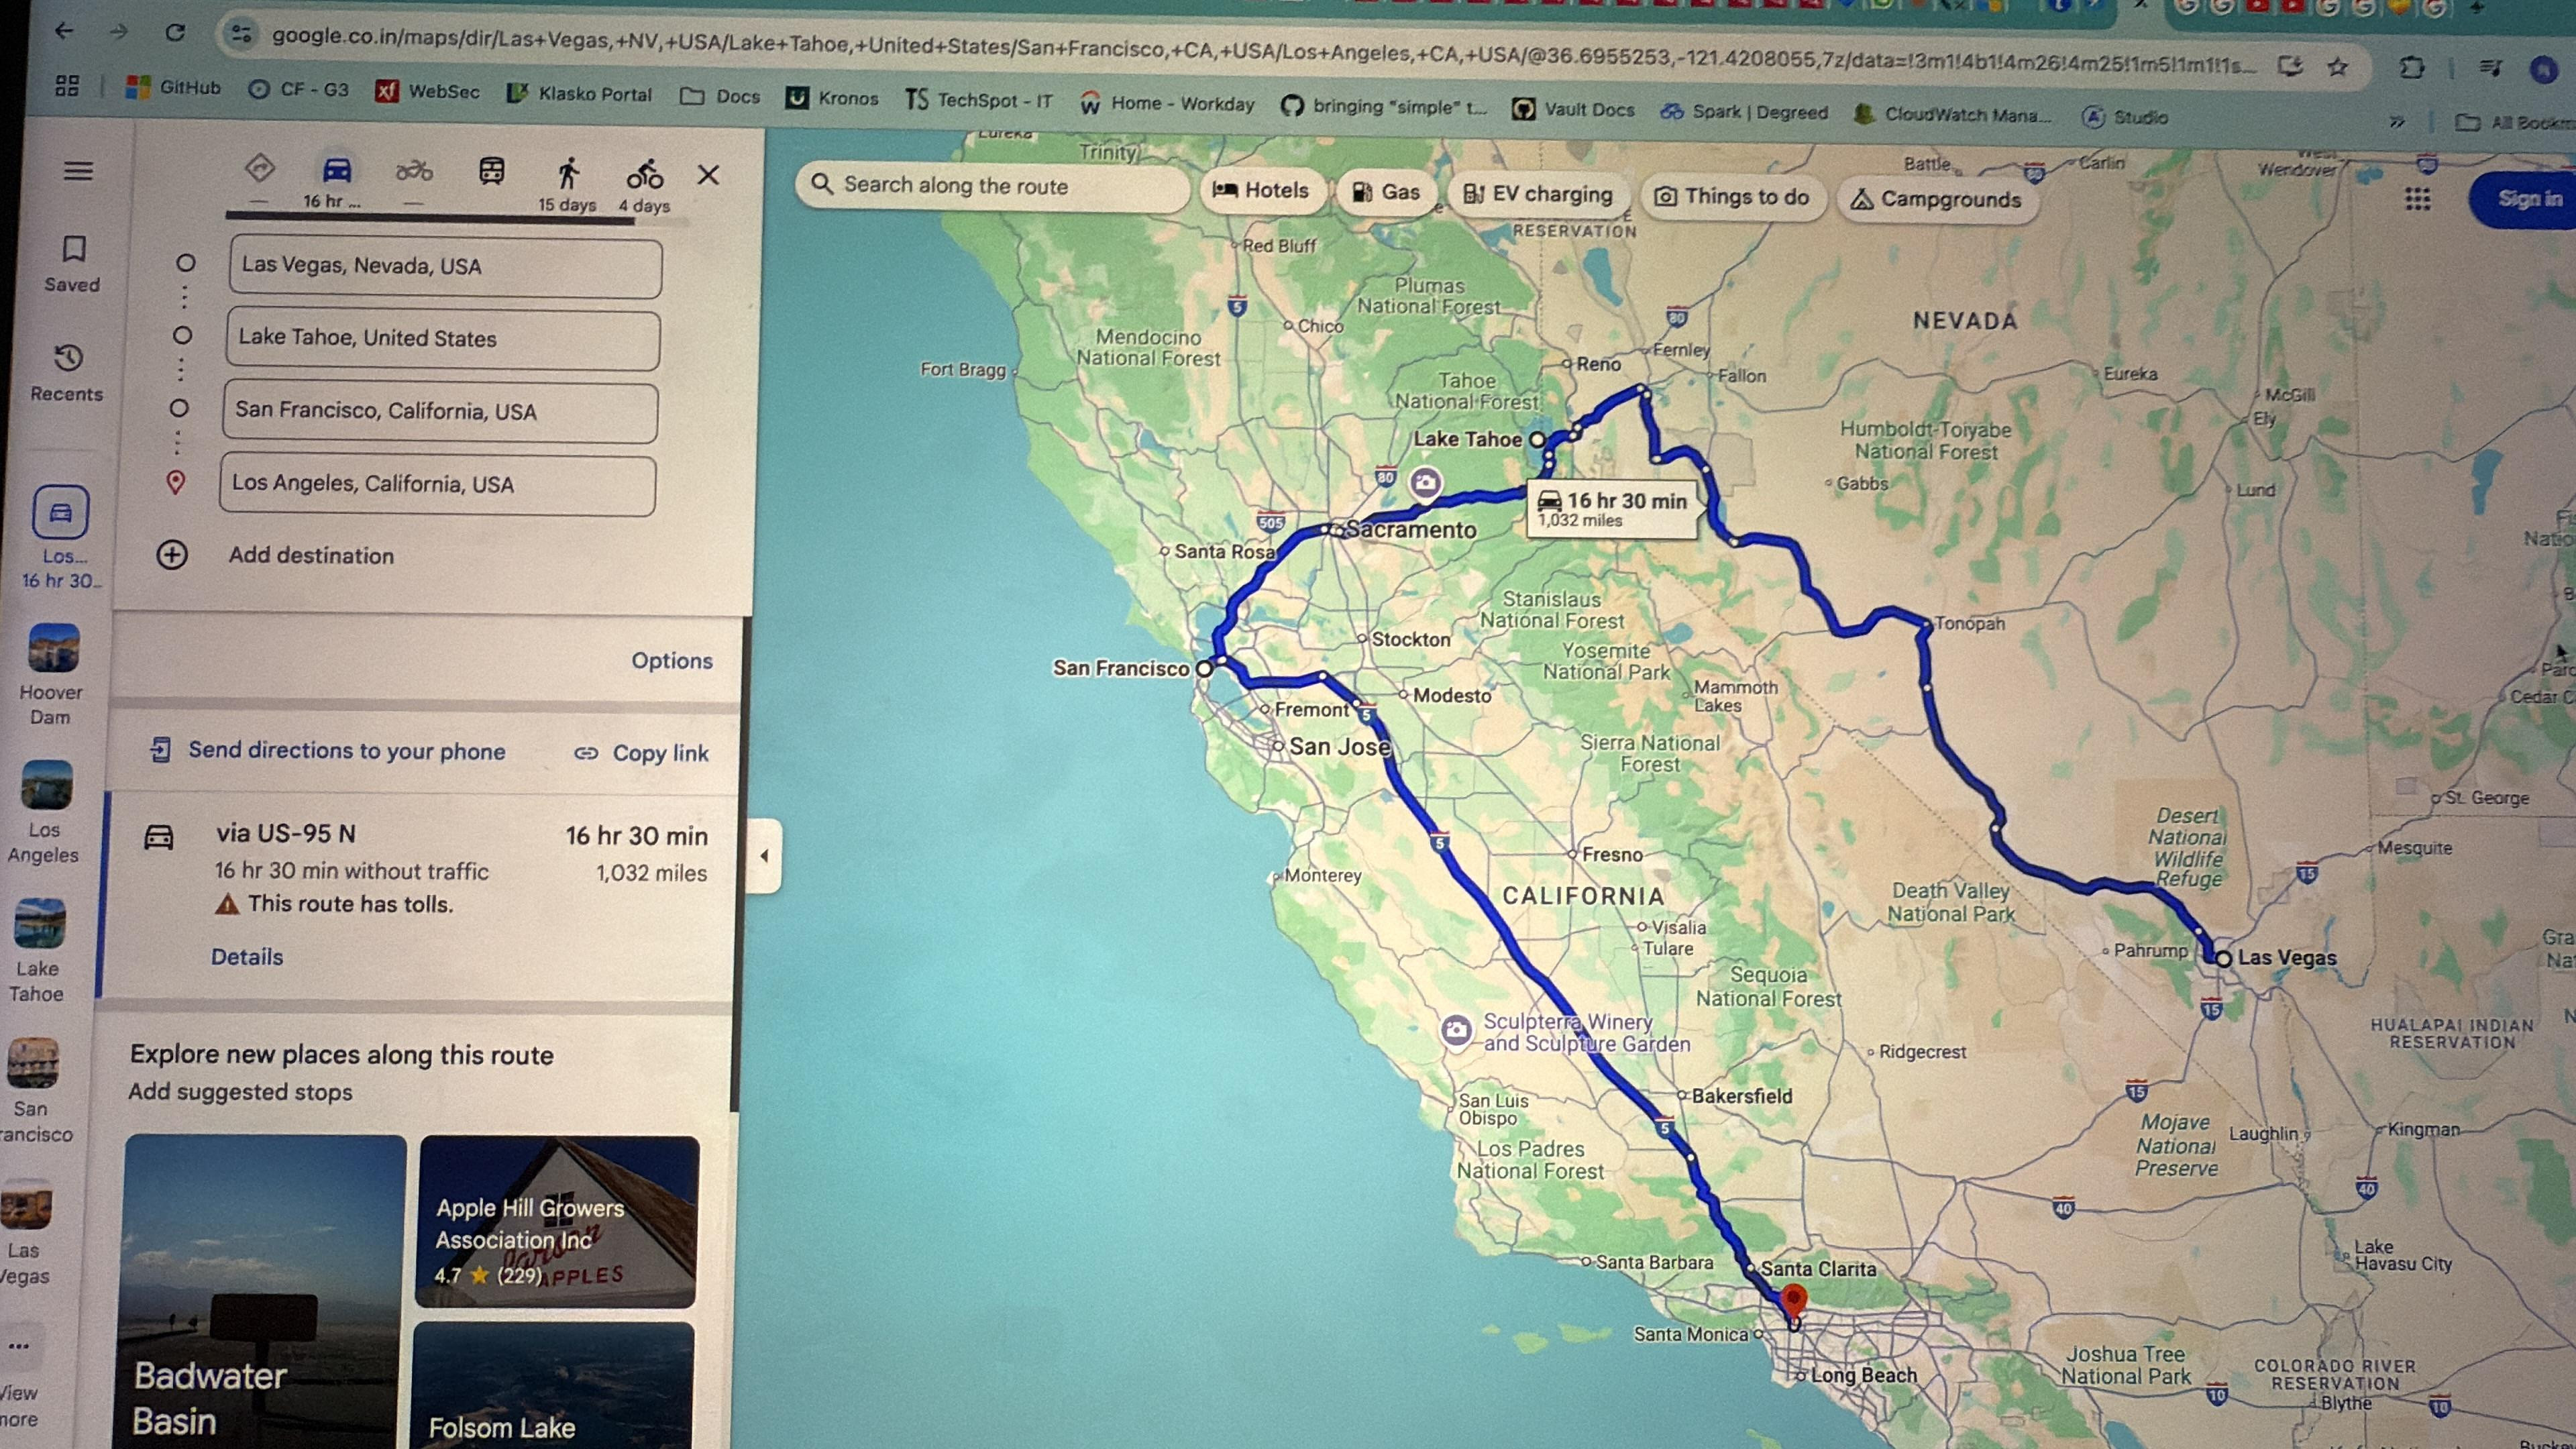Image resolution: width=2576 pixels, height=1449 pixels.
Task: Select the motorcycle travel mode tab
Action: click(414, 171)
